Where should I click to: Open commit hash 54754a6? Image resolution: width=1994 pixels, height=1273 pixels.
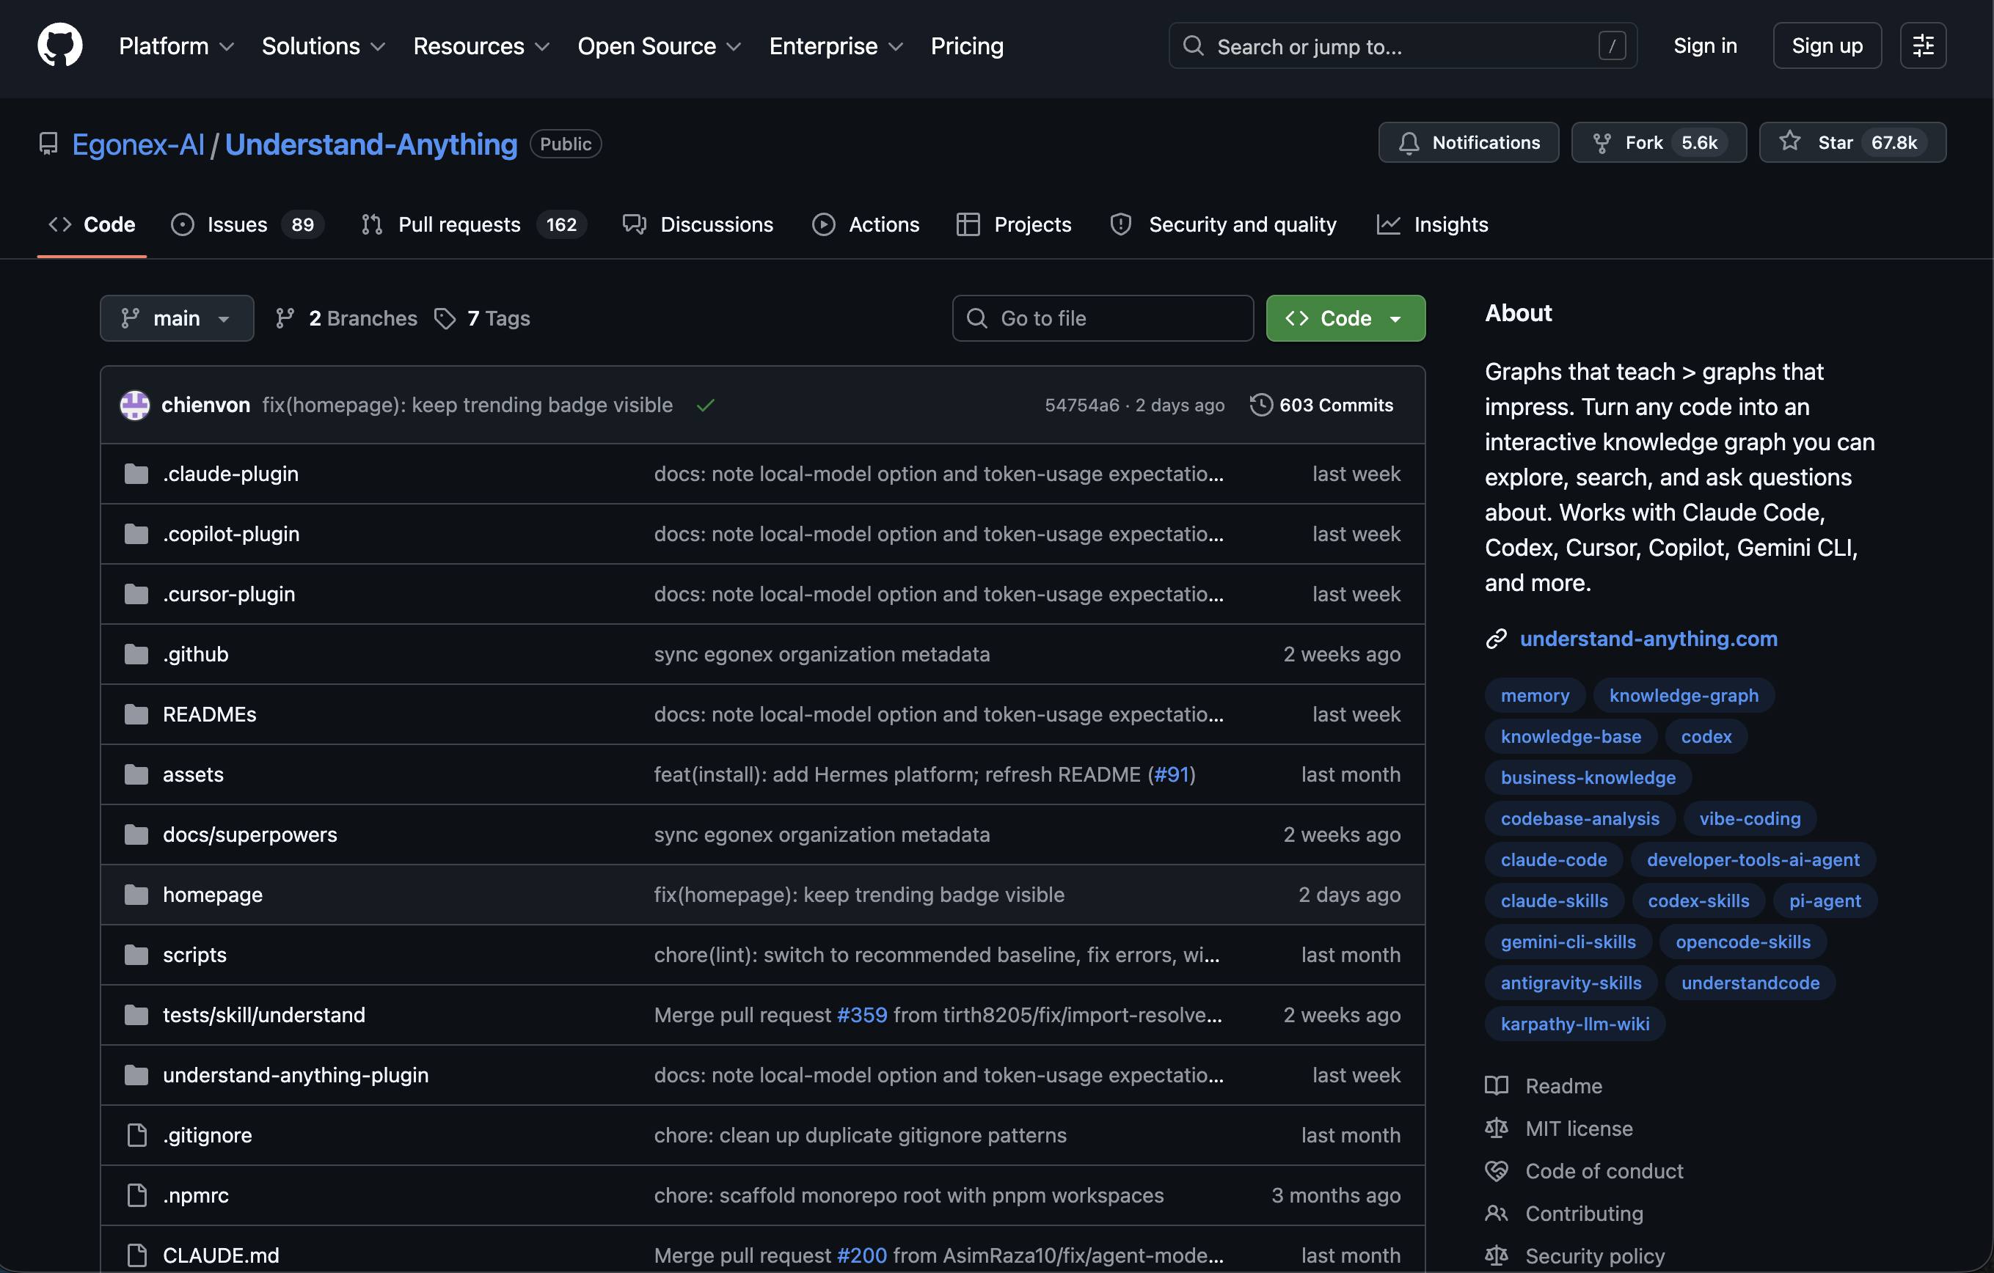tap(1081, 405)
